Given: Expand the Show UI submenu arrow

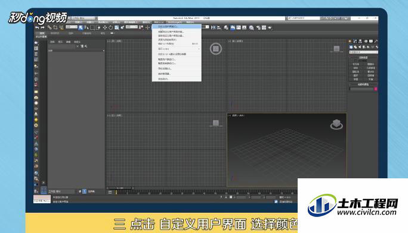Looking at the screenshot, I should pos(199,49).
